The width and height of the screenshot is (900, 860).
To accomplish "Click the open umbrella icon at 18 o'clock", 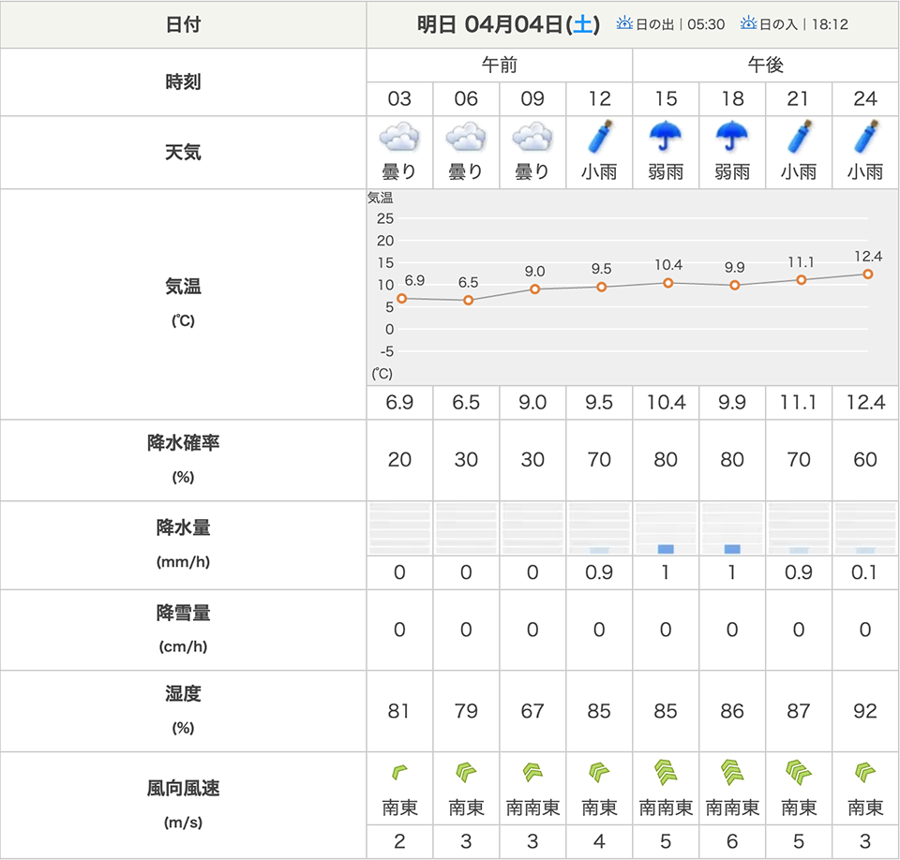I will tap(732, 138).
